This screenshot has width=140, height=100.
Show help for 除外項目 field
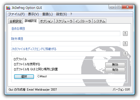[x=125, y=44]
